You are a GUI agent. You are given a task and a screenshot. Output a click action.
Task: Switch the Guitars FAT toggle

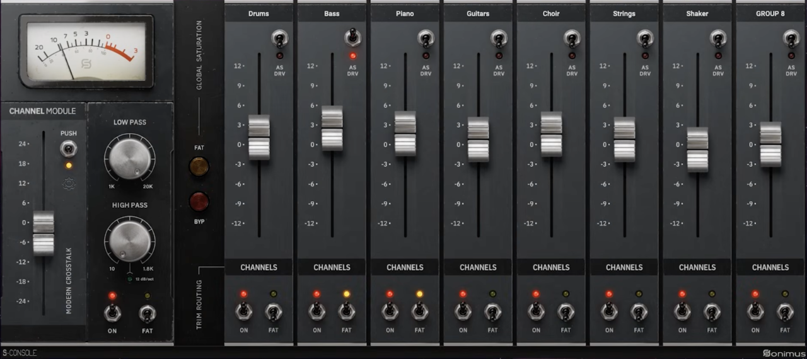(492, 311)
